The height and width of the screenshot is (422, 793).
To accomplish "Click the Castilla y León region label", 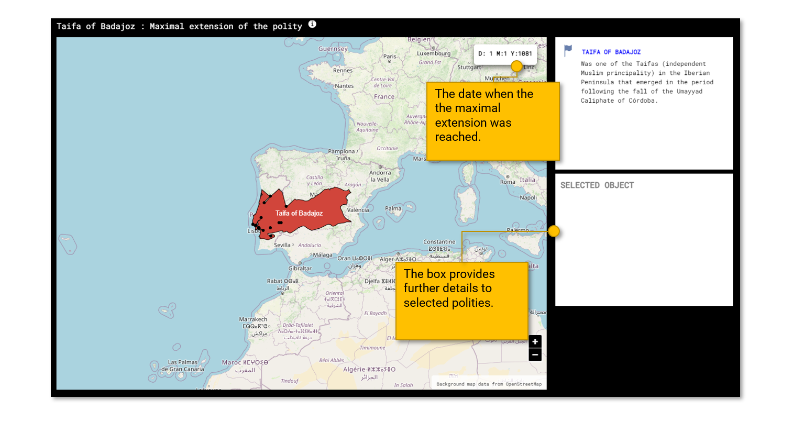I will tap(314, 181).
